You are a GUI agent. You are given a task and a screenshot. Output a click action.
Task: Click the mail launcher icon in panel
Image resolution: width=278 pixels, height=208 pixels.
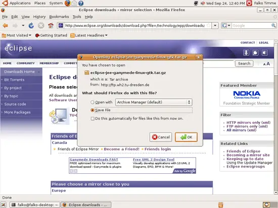click(x=74, y=3)
